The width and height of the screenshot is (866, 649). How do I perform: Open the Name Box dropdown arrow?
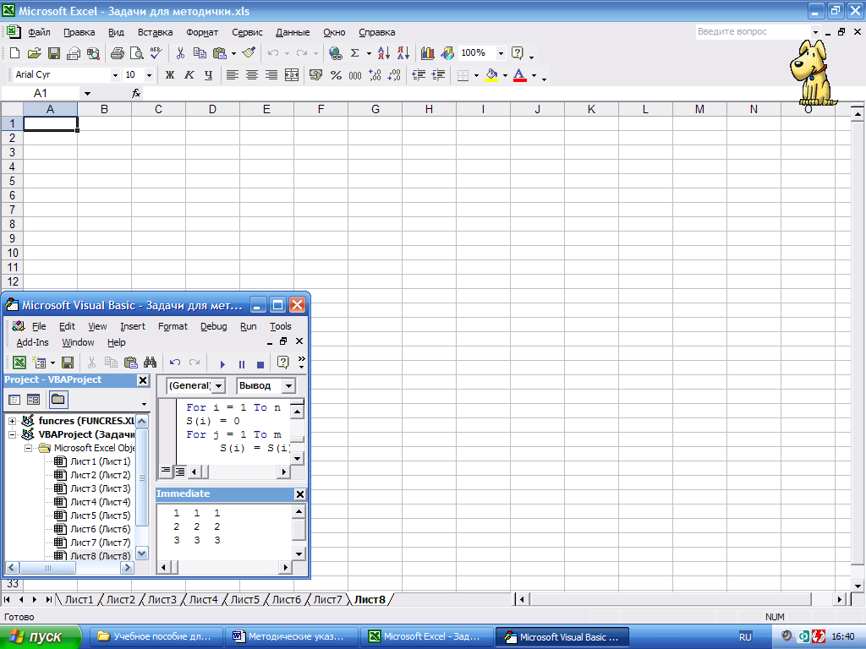click(87, 93)
